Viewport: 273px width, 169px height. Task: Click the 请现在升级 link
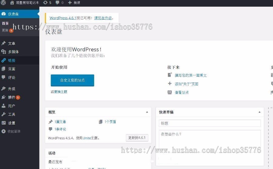click(x=103, y=18)
